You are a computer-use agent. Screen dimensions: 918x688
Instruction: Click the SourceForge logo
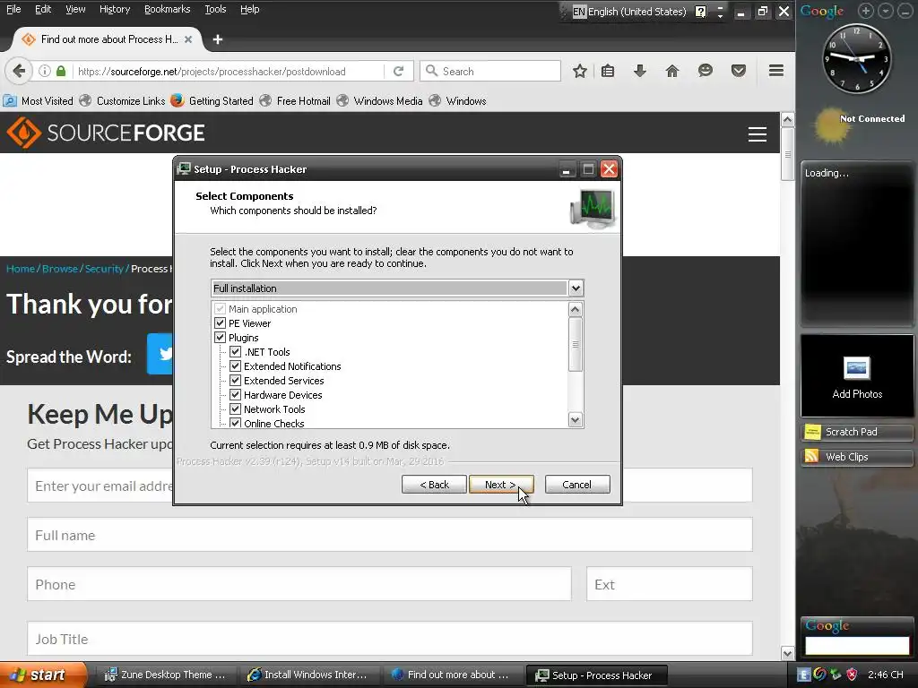pos(106,133)
